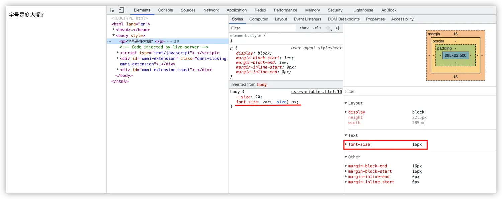
Task: Select the Layout sub-tab
Action: tap(281, 19)
